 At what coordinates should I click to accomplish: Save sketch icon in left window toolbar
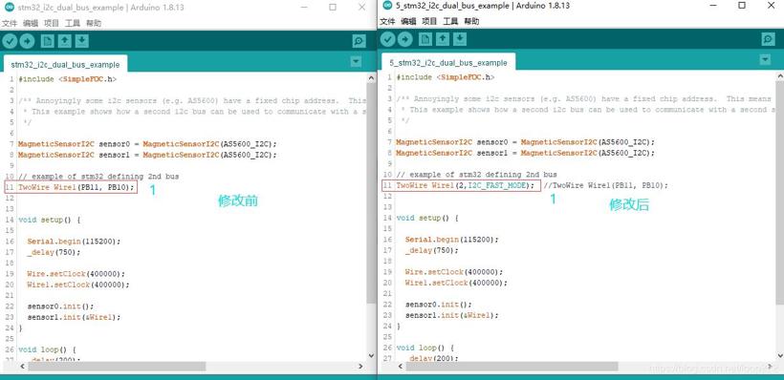pyautogui.click(x=82, y=41)
